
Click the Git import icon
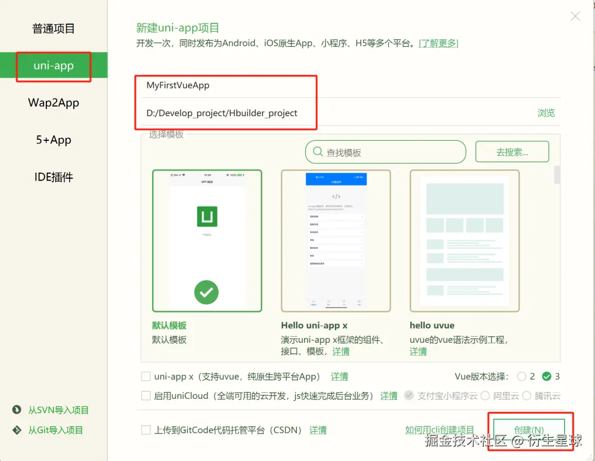[x=17, y=430]
